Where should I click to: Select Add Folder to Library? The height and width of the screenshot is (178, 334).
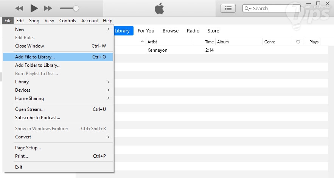coord(58,65)
